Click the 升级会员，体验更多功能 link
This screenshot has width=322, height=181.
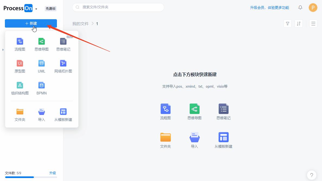coord(269,8)
